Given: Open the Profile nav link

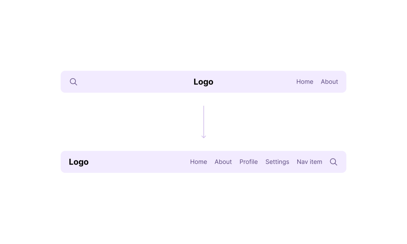Looking at the screenshot, I should pyautogui.click(x=249, y=162).
